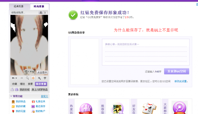Viewport: 198px width, 114px height.
Task: Select the magnifier zoom tool
Action: tap(27, 78)
